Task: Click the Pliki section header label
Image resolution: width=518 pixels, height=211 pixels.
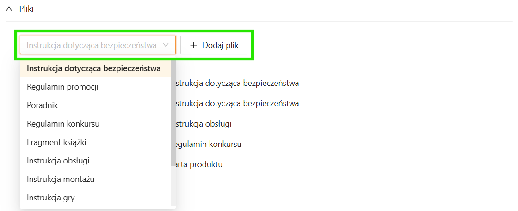Action: (26, 9)
